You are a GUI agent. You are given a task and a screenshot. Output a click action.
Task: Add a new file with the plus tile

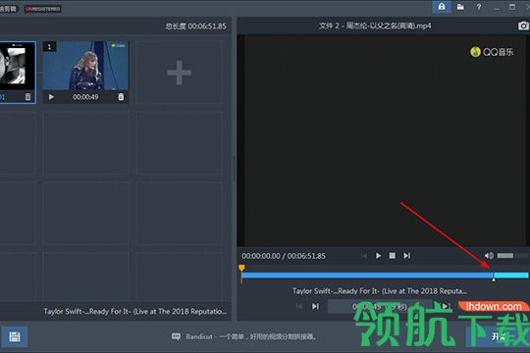[180, 73]
